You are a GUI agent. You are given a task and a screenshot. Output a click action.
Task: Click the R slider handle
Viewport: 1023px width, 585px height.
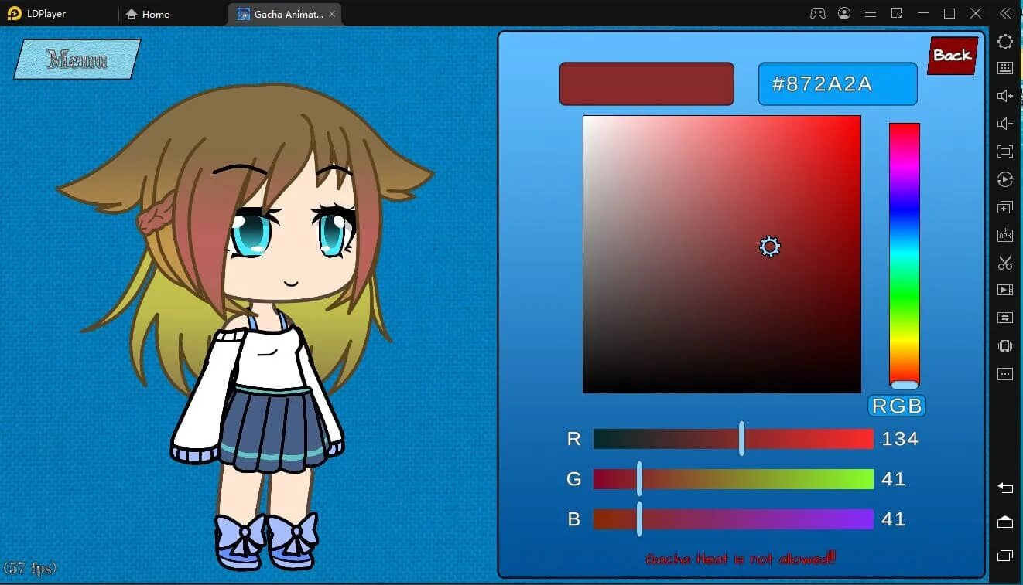tap(741, 438)
